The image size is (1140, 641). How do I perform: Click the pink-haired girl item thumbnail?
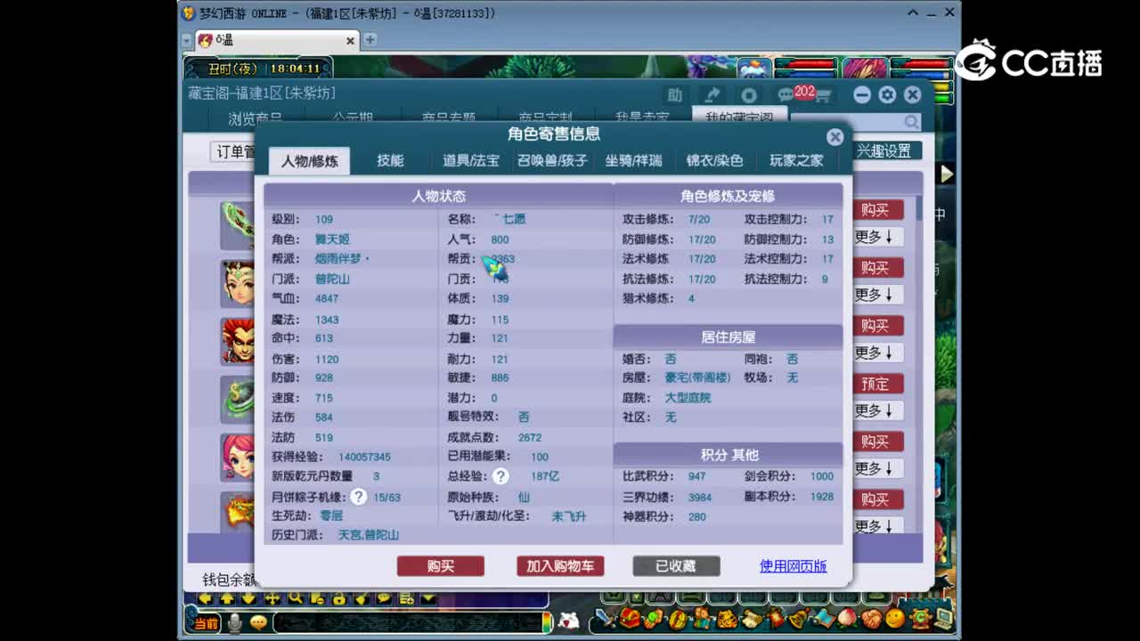coord(238,457)
